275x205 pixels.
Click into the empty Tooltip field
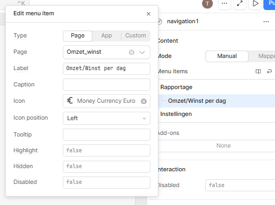107,135
